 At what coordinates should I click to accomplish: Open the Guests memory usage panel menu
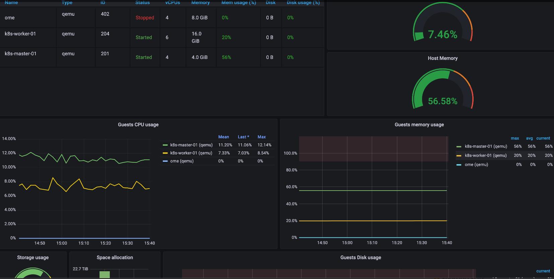click(x=419, y=125)
